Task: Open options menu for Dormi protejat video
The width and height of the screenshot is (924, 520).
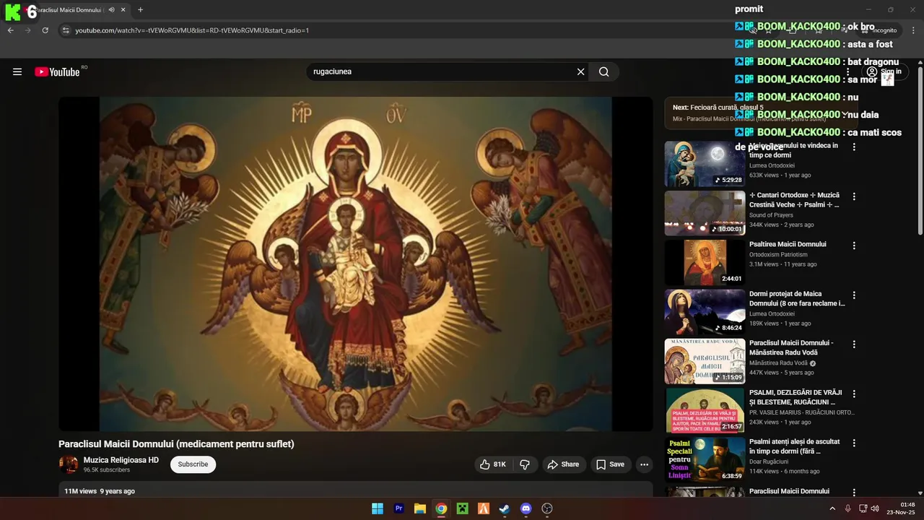Action: click(854, 295)
